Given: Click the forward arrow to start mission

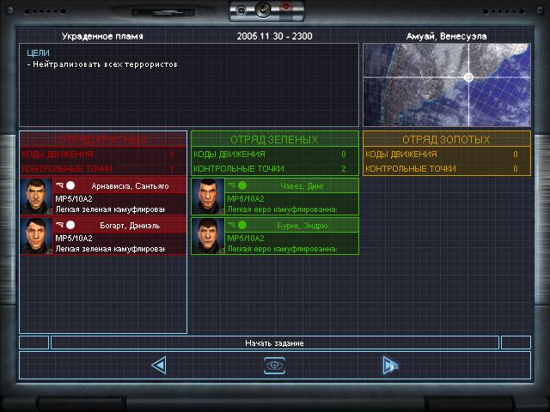Looking at the screenshot, I should (x=390, y=366).
